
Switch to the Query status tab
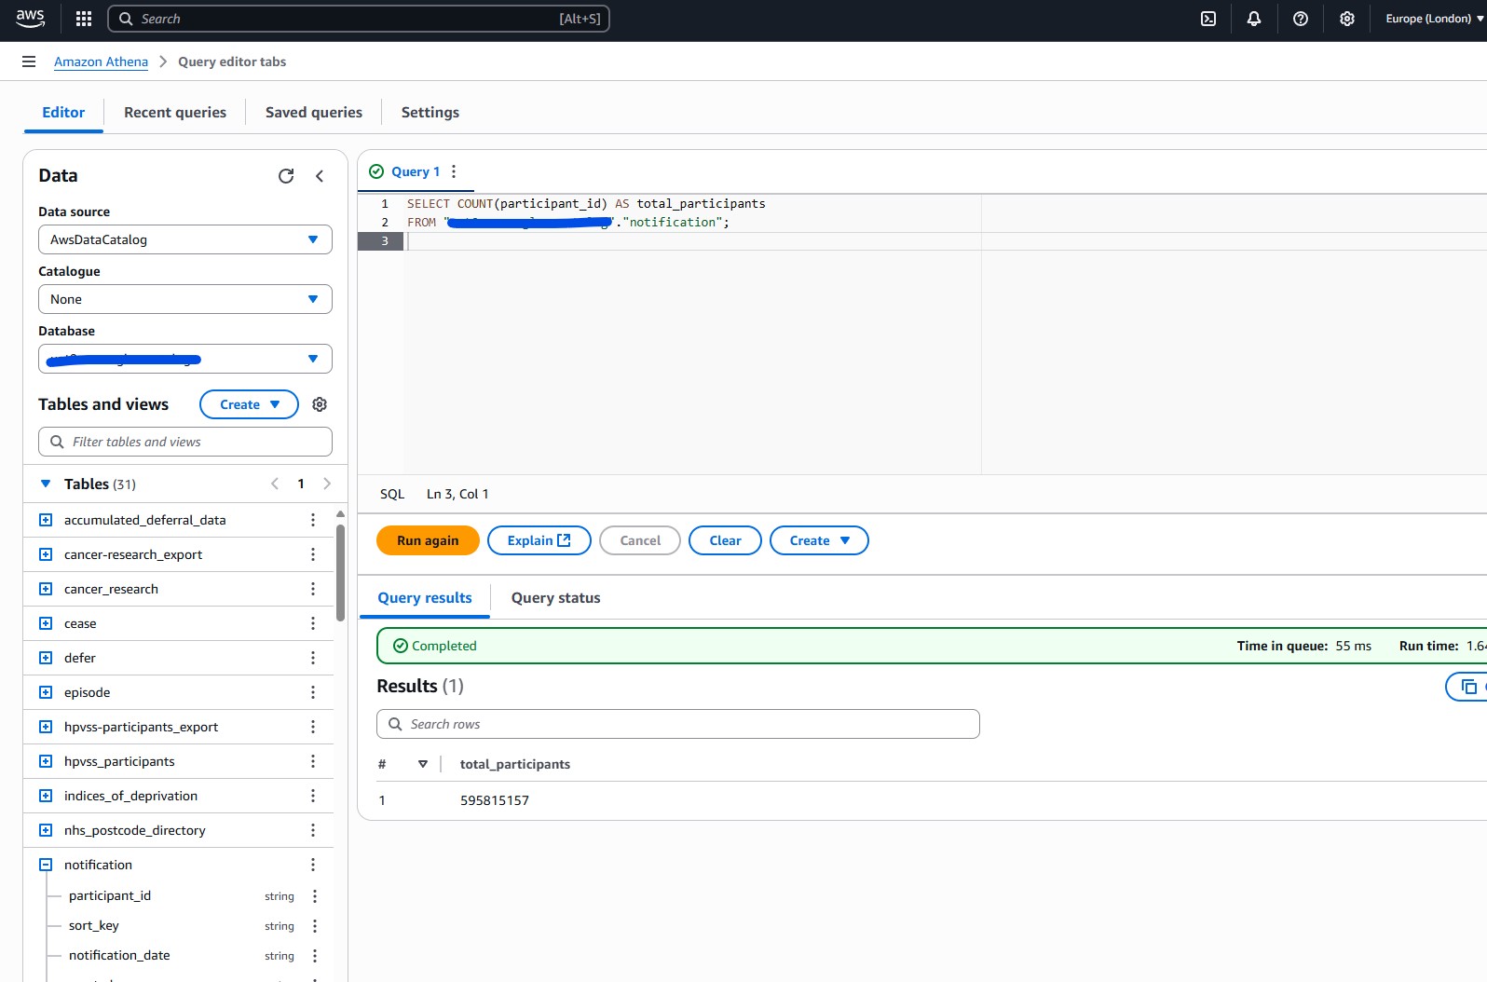555,598
